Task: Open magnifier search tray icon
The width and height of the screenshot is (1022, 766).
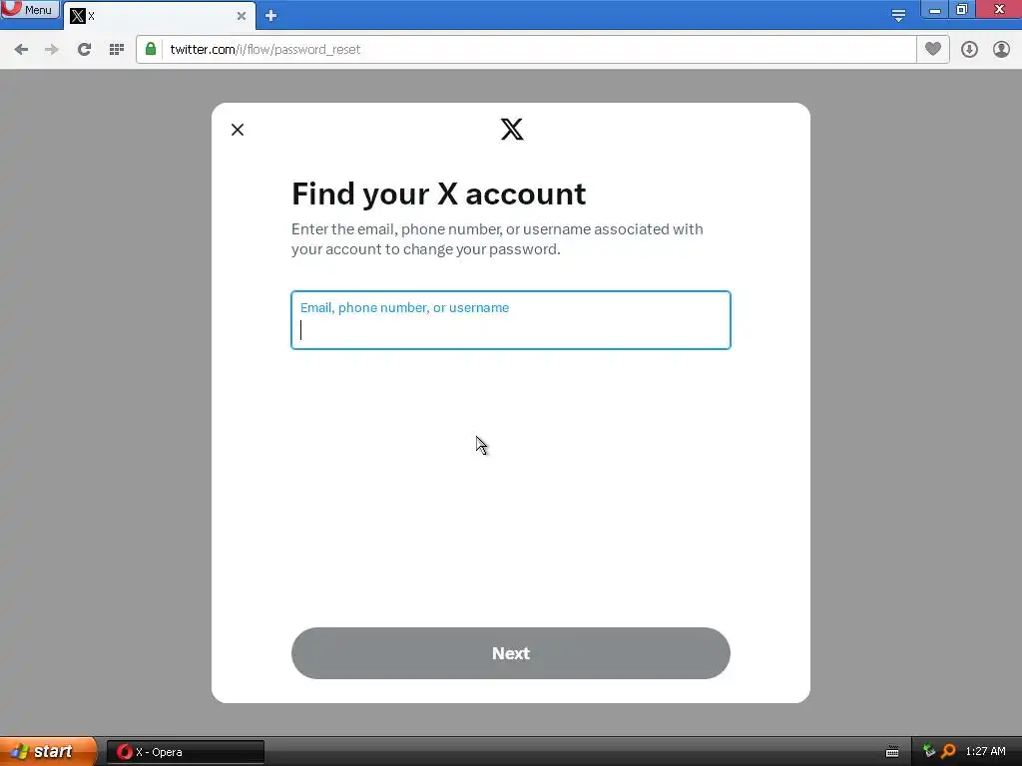Action: coord(948,751)
